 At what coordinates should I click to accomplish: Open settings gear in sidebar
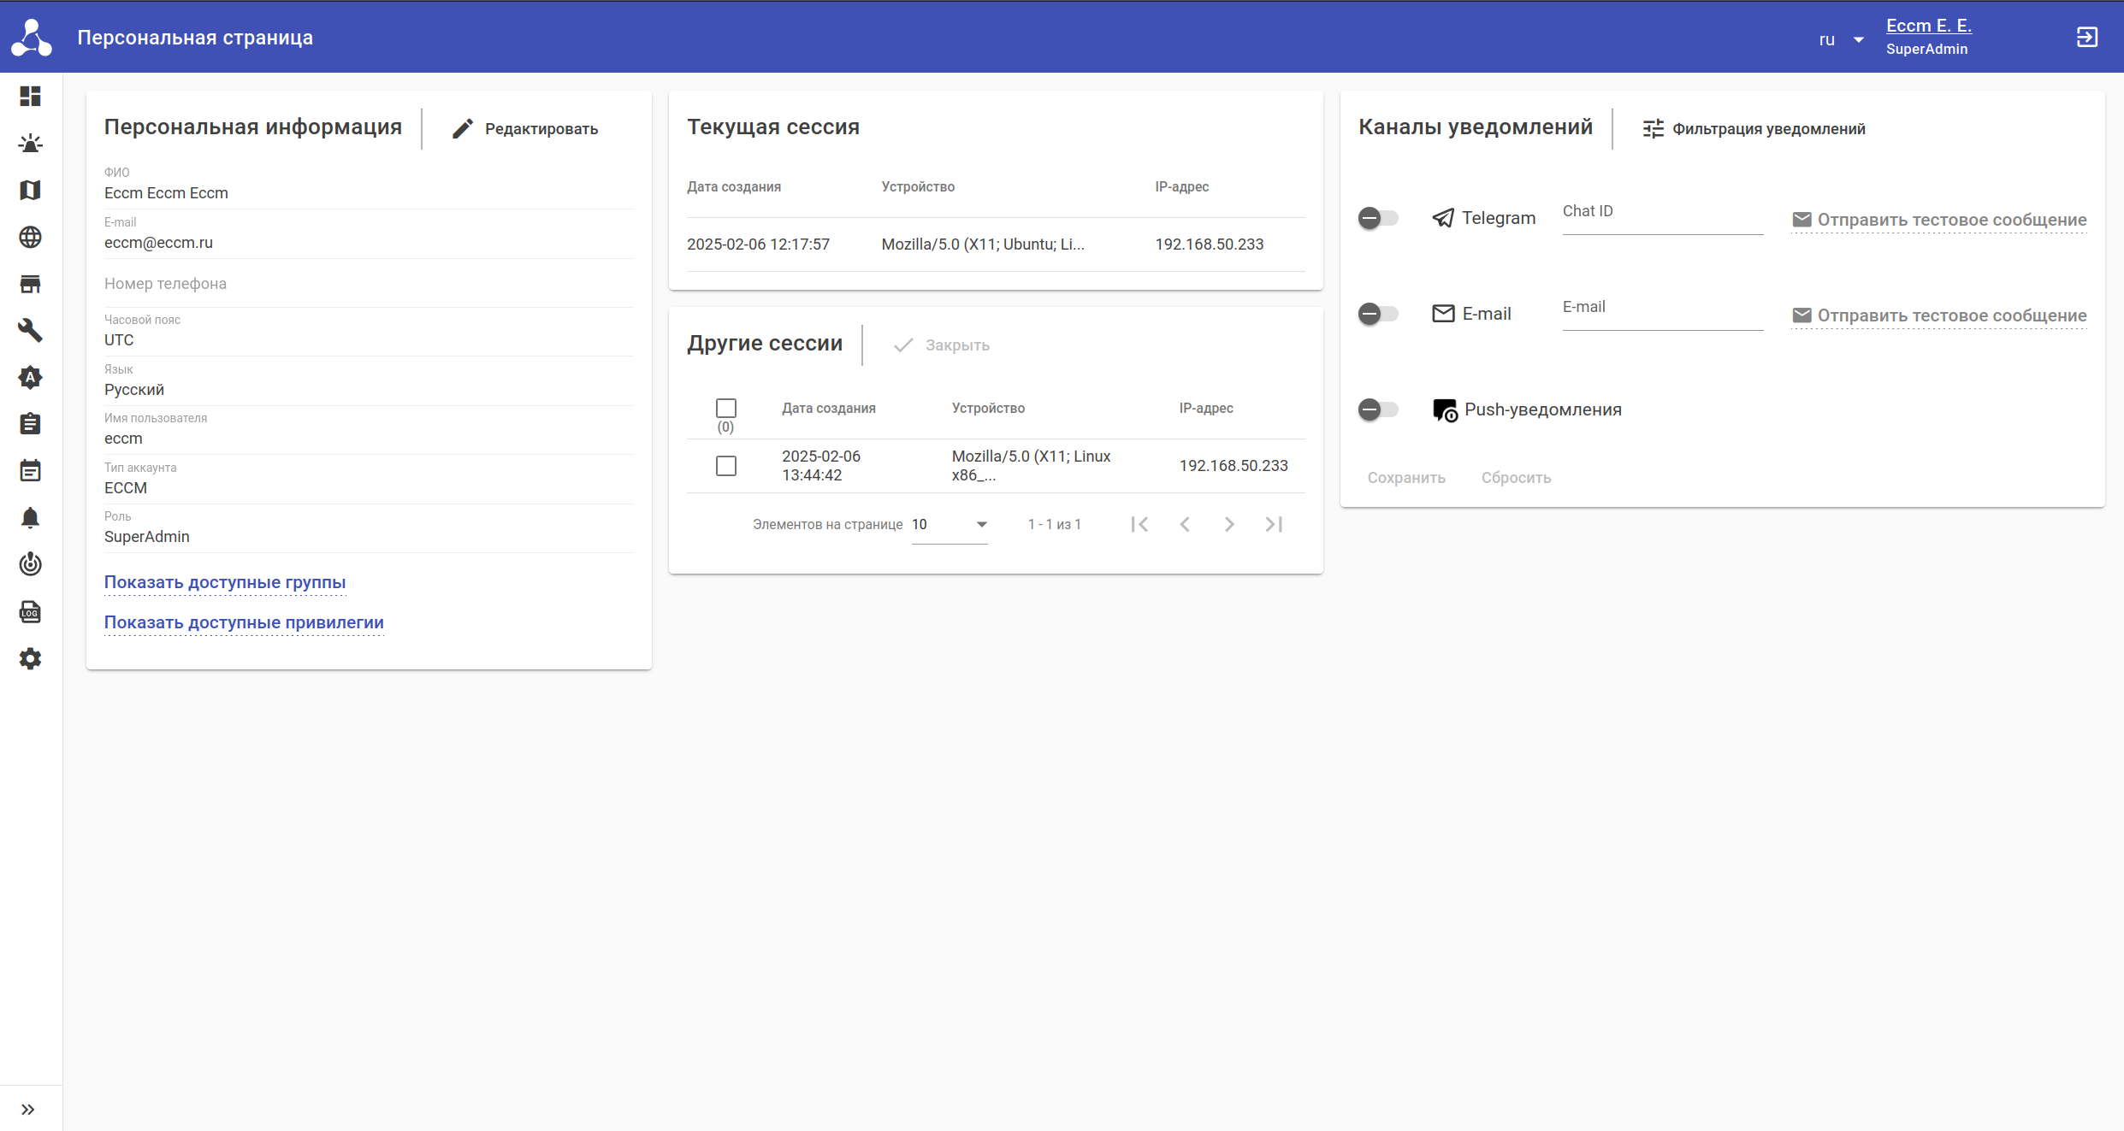[x=30, y=658]
